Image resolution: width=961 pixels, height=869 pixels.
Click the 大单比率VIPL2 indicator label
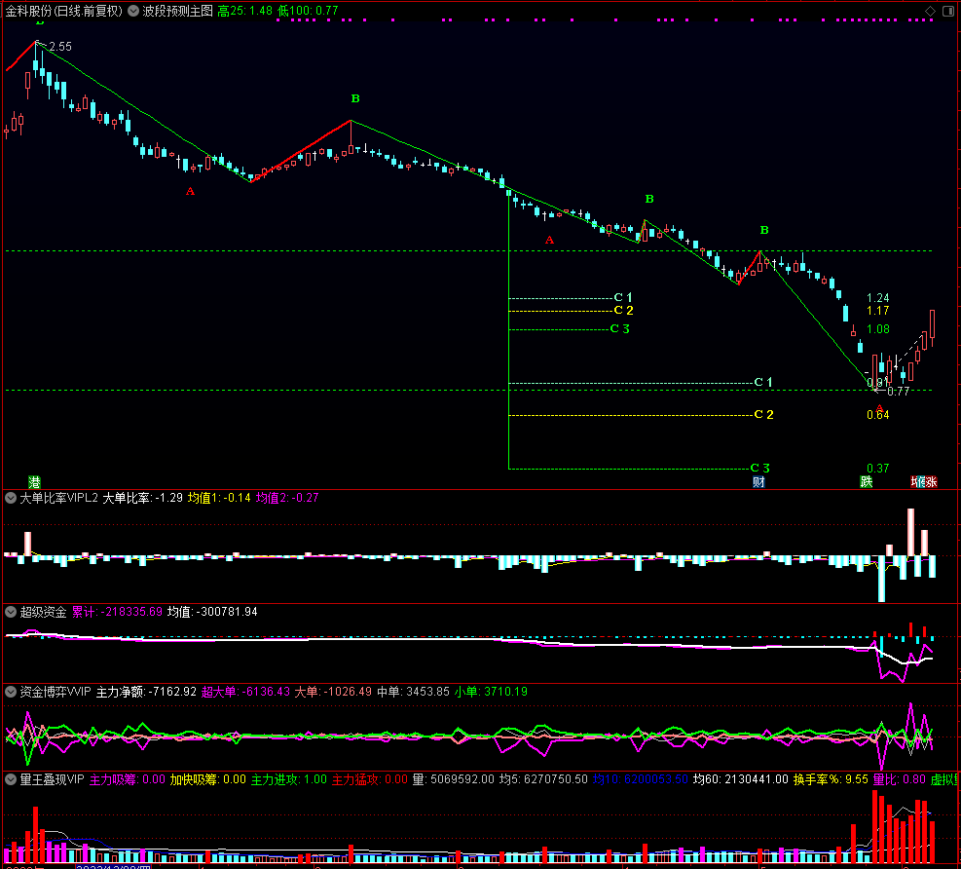[58, 498]
